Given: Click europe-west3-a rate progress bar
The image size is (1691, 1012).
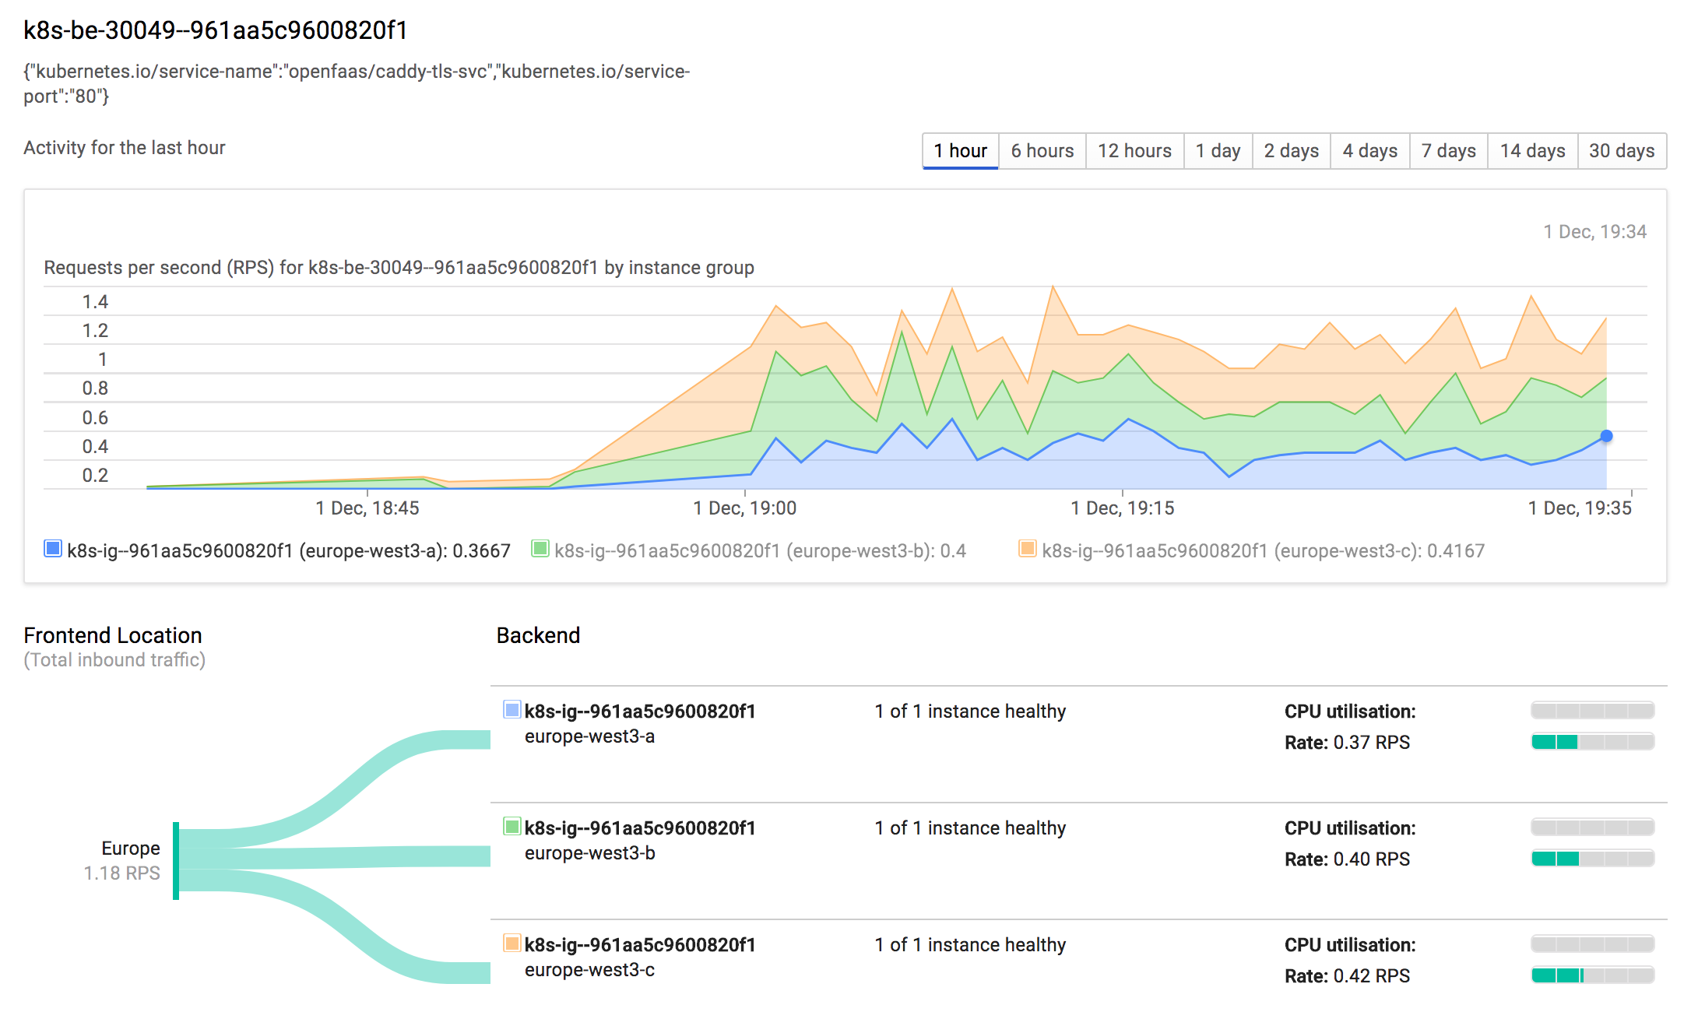Looking at the screenshot, I should 1592,741.
